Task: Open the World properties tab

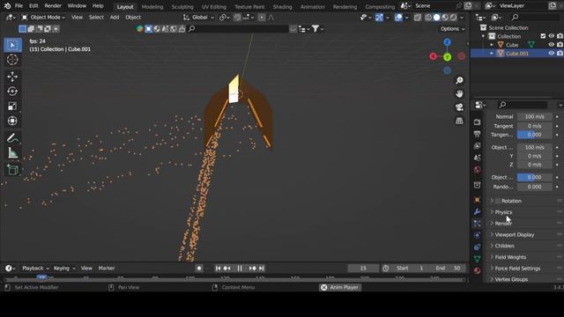Action: point(477,170)
